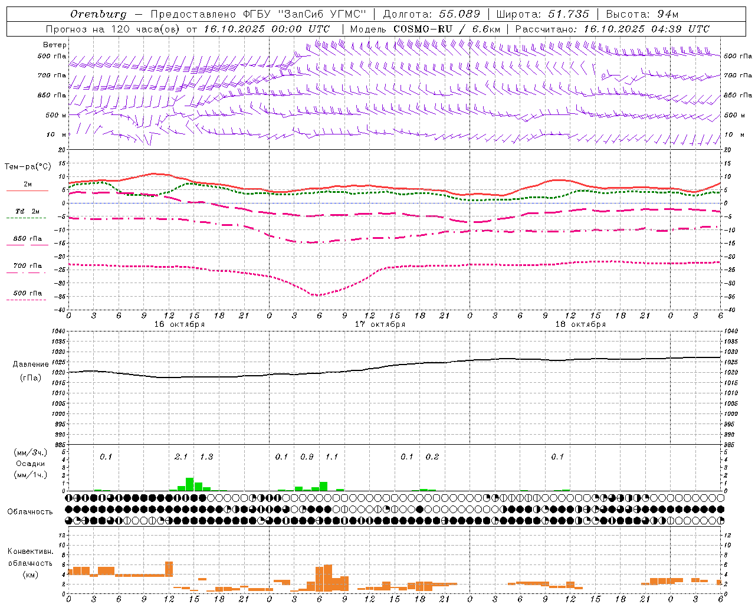This screenshot has height=604, width=755.
Task: Select the 'ЗапСиб УГМС' provider text
Action: [x=321, y=14]
